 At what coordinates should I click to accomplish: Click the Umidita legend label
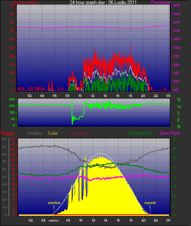34,133
